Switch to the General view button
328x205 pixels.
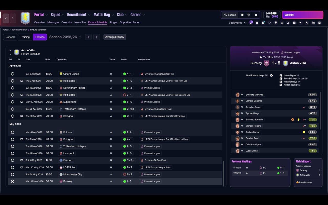coord(10,37)
